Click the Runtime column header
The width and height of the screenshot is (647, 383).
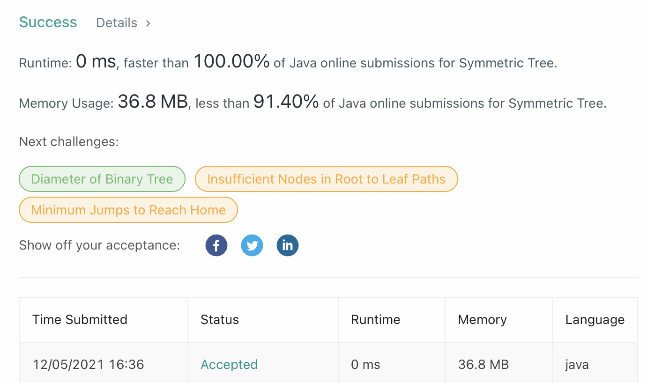[375, 320]
